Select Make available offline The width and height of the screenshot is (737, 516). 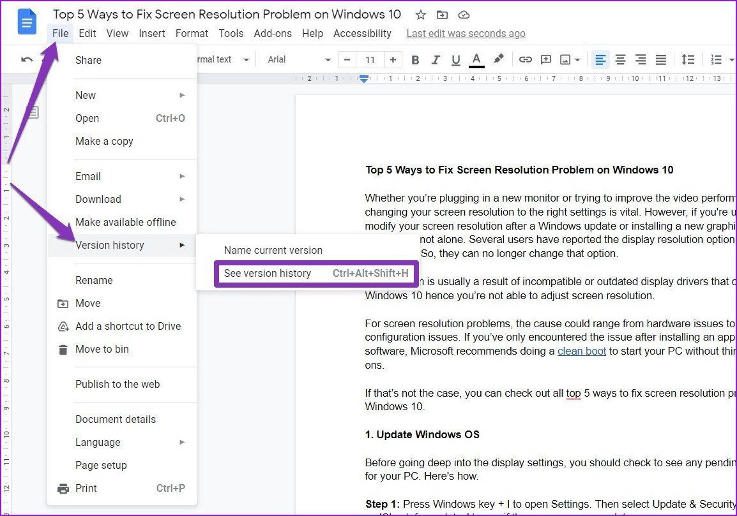pyautogui.click(x=122, y=222)
